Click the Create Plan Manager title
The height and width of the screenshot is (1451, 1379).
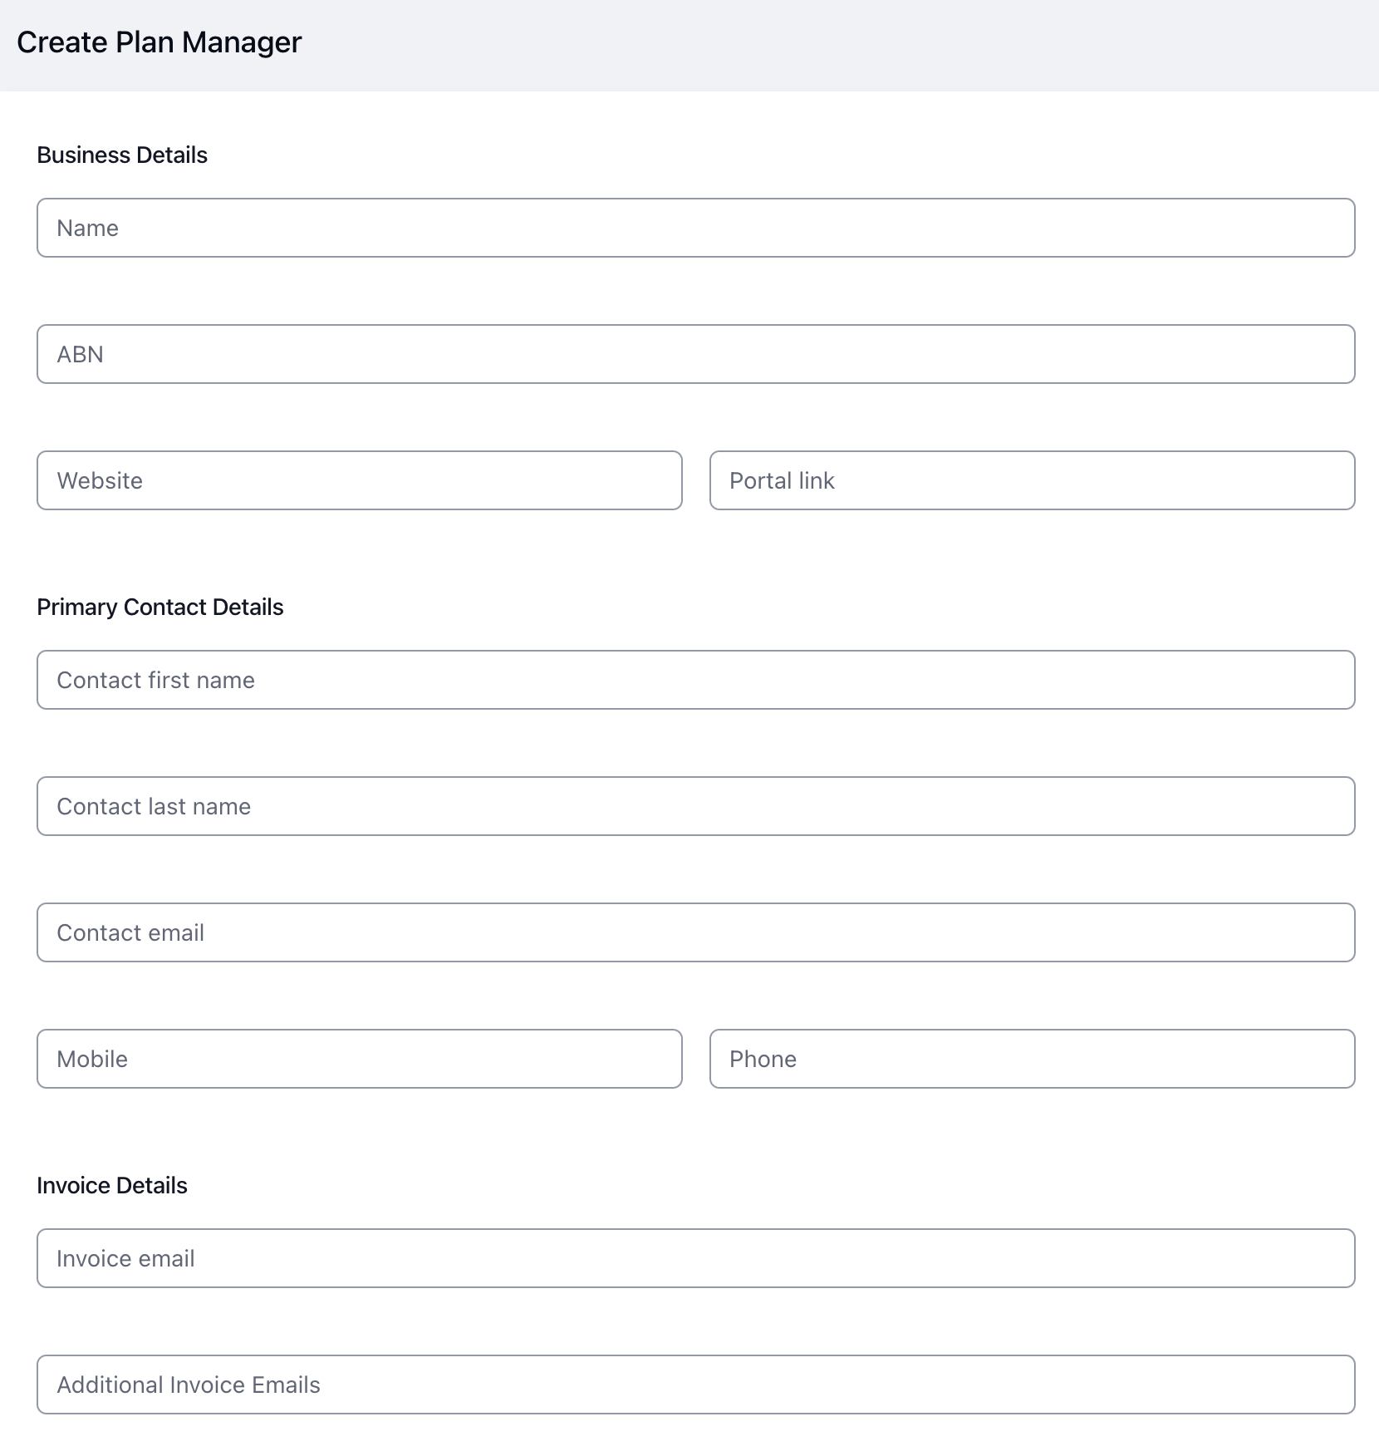click(x=159, y=42)
